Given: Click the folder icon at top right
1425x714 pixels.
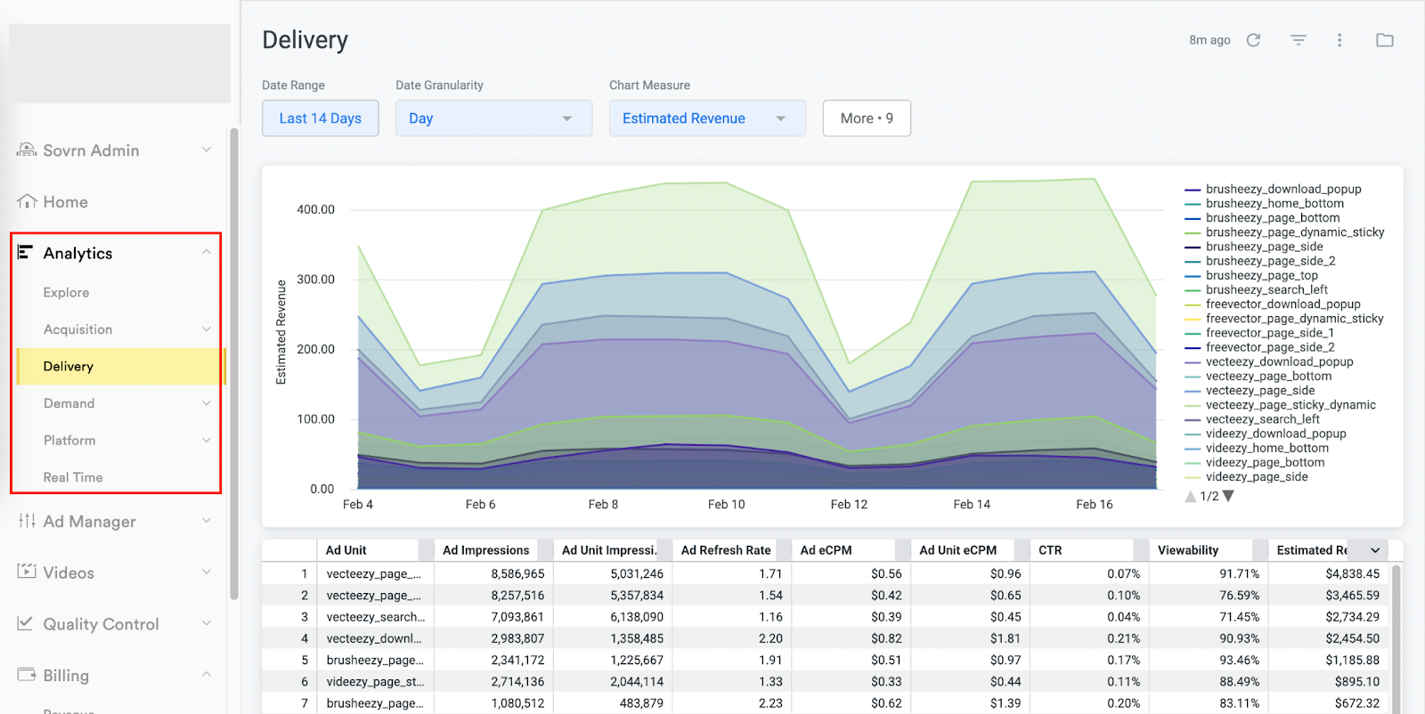Looking at the screenshot, I should (x=1384, y=40).
